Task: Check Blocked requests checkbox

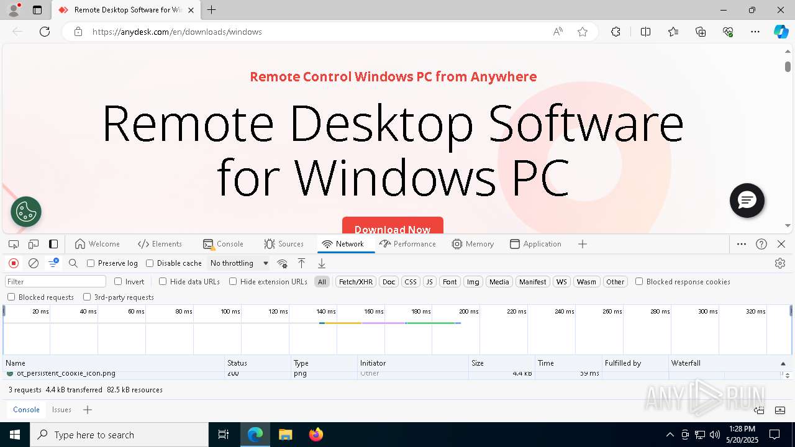Action: point(11,297)
